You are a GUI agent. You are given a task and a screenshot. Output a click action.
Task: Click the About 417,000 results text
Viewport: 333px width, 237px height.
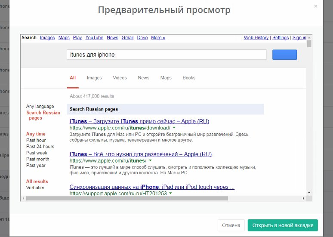pyautogui.click(x=92, y=96)
